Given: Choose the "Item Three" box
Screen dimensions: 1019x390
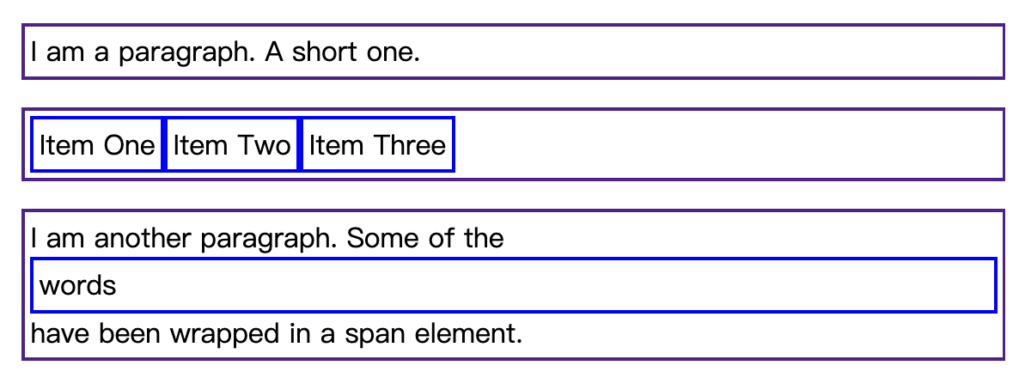Looking at the screenshot, I should tap(377, 144).
